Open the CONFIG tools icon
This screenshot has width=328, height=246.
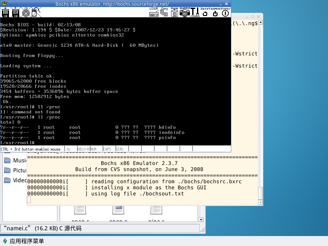coord(195,12)
